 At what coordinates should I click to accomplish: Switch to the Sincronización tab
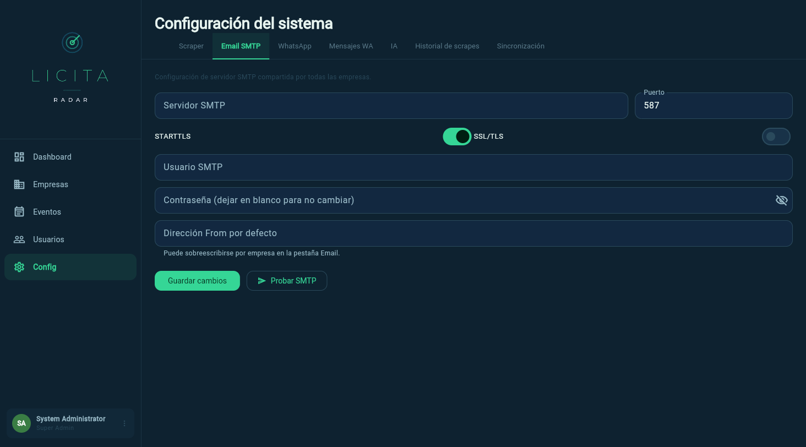(x=521, y=46)
